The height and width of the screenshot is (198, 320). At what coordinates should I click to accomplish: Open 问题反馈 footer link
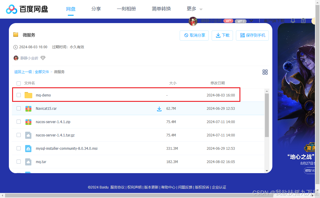point(185,187)
